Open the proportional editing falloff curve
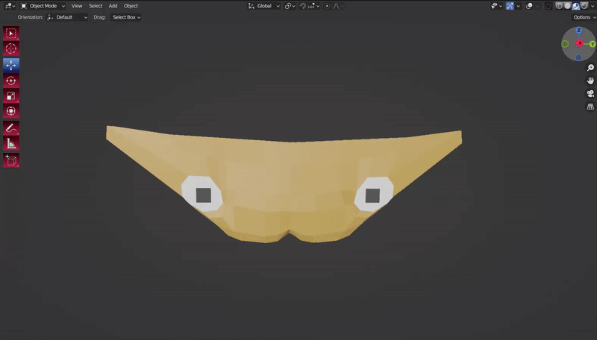Viewport: 597px width, 340px height. pos(338,6)
